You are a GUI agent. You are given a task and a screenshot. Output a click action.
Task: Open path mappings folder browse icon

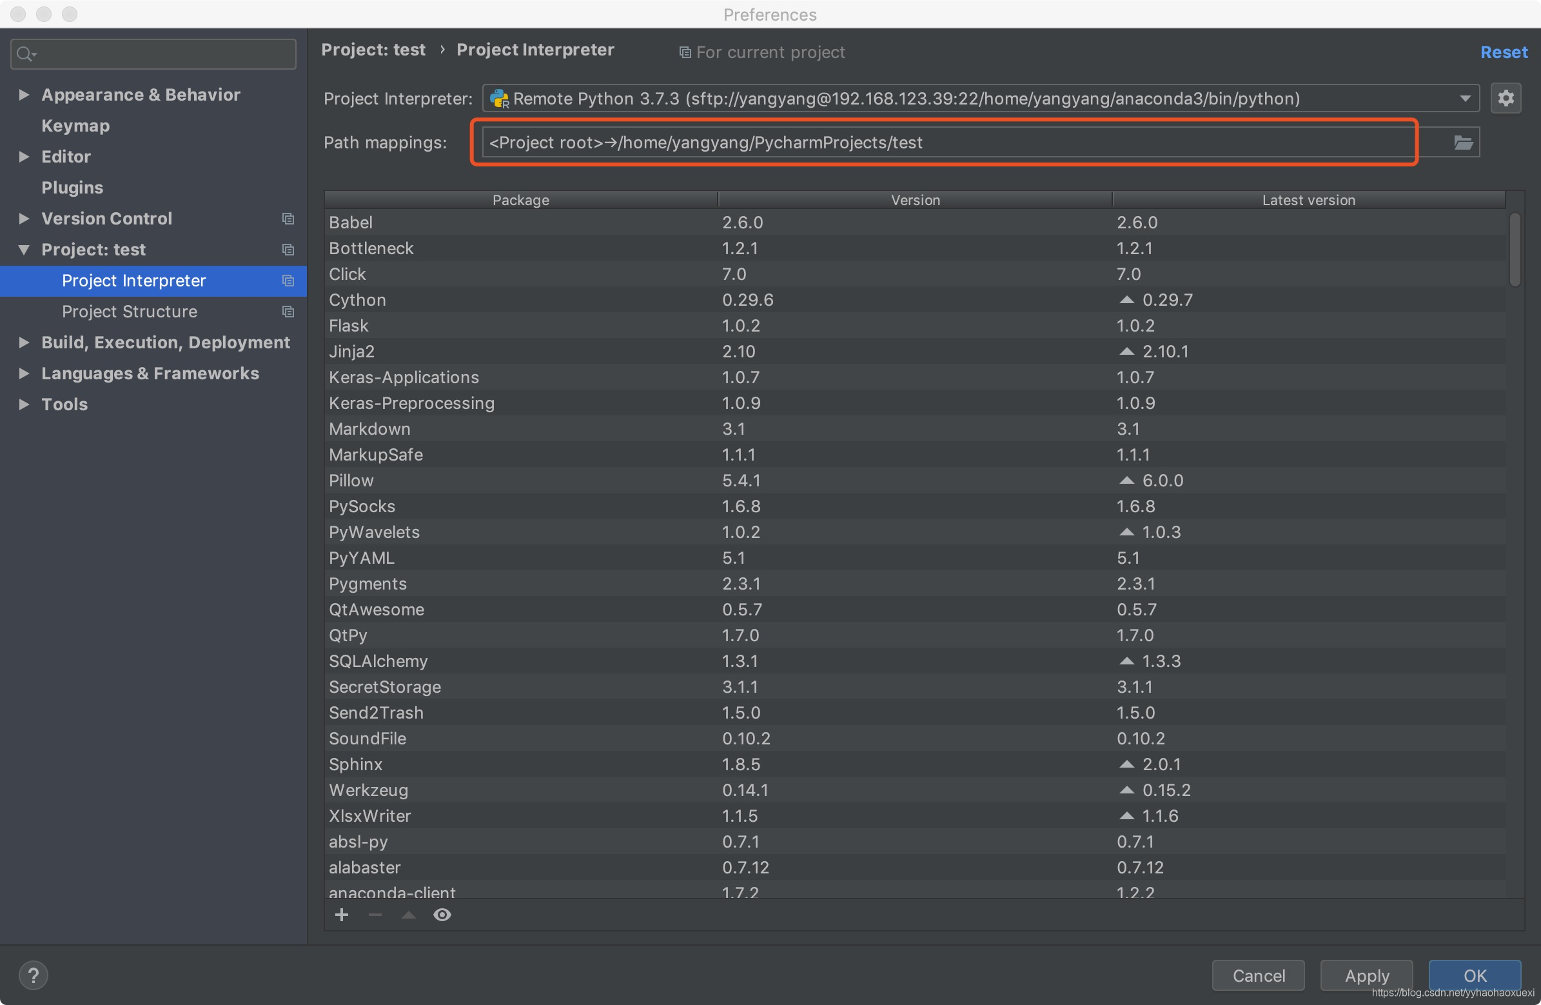pyautogui.click(x=1462, y=143)
